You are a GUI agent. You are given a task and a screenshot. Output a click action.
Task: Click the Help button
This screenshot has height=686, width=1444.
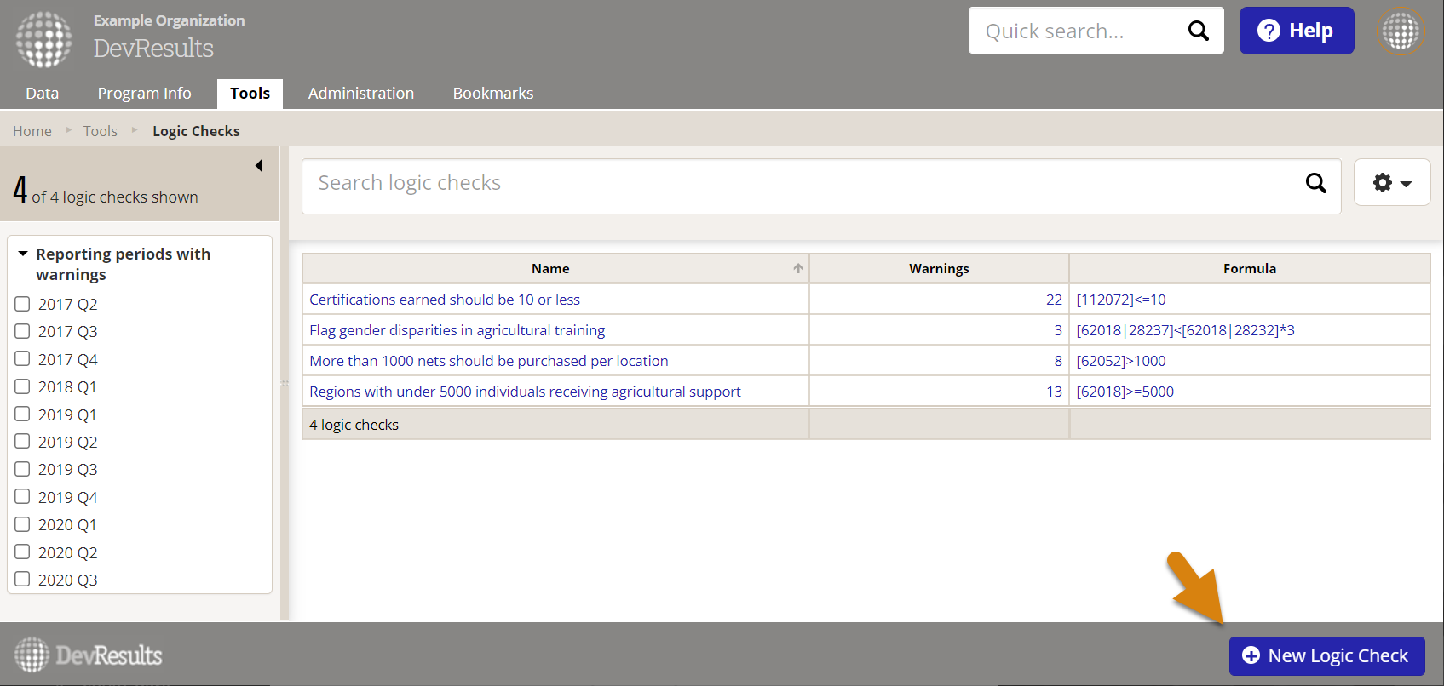tap(1297, 31)
